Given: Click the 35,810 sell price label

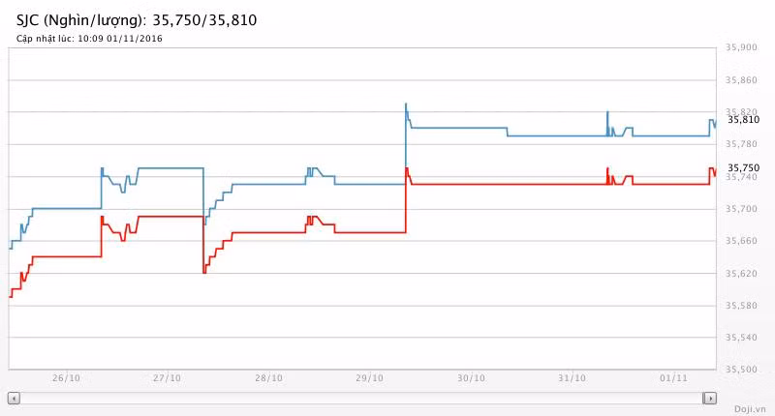Looking at the screenshot, I should [x=743, y=120].
